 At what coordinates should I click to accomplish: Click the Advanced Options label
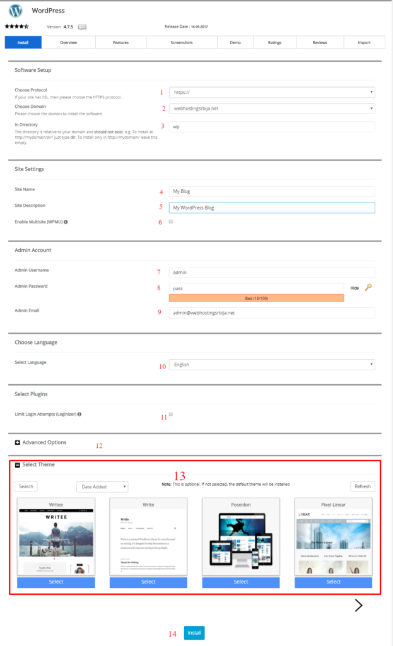point(45,442)
